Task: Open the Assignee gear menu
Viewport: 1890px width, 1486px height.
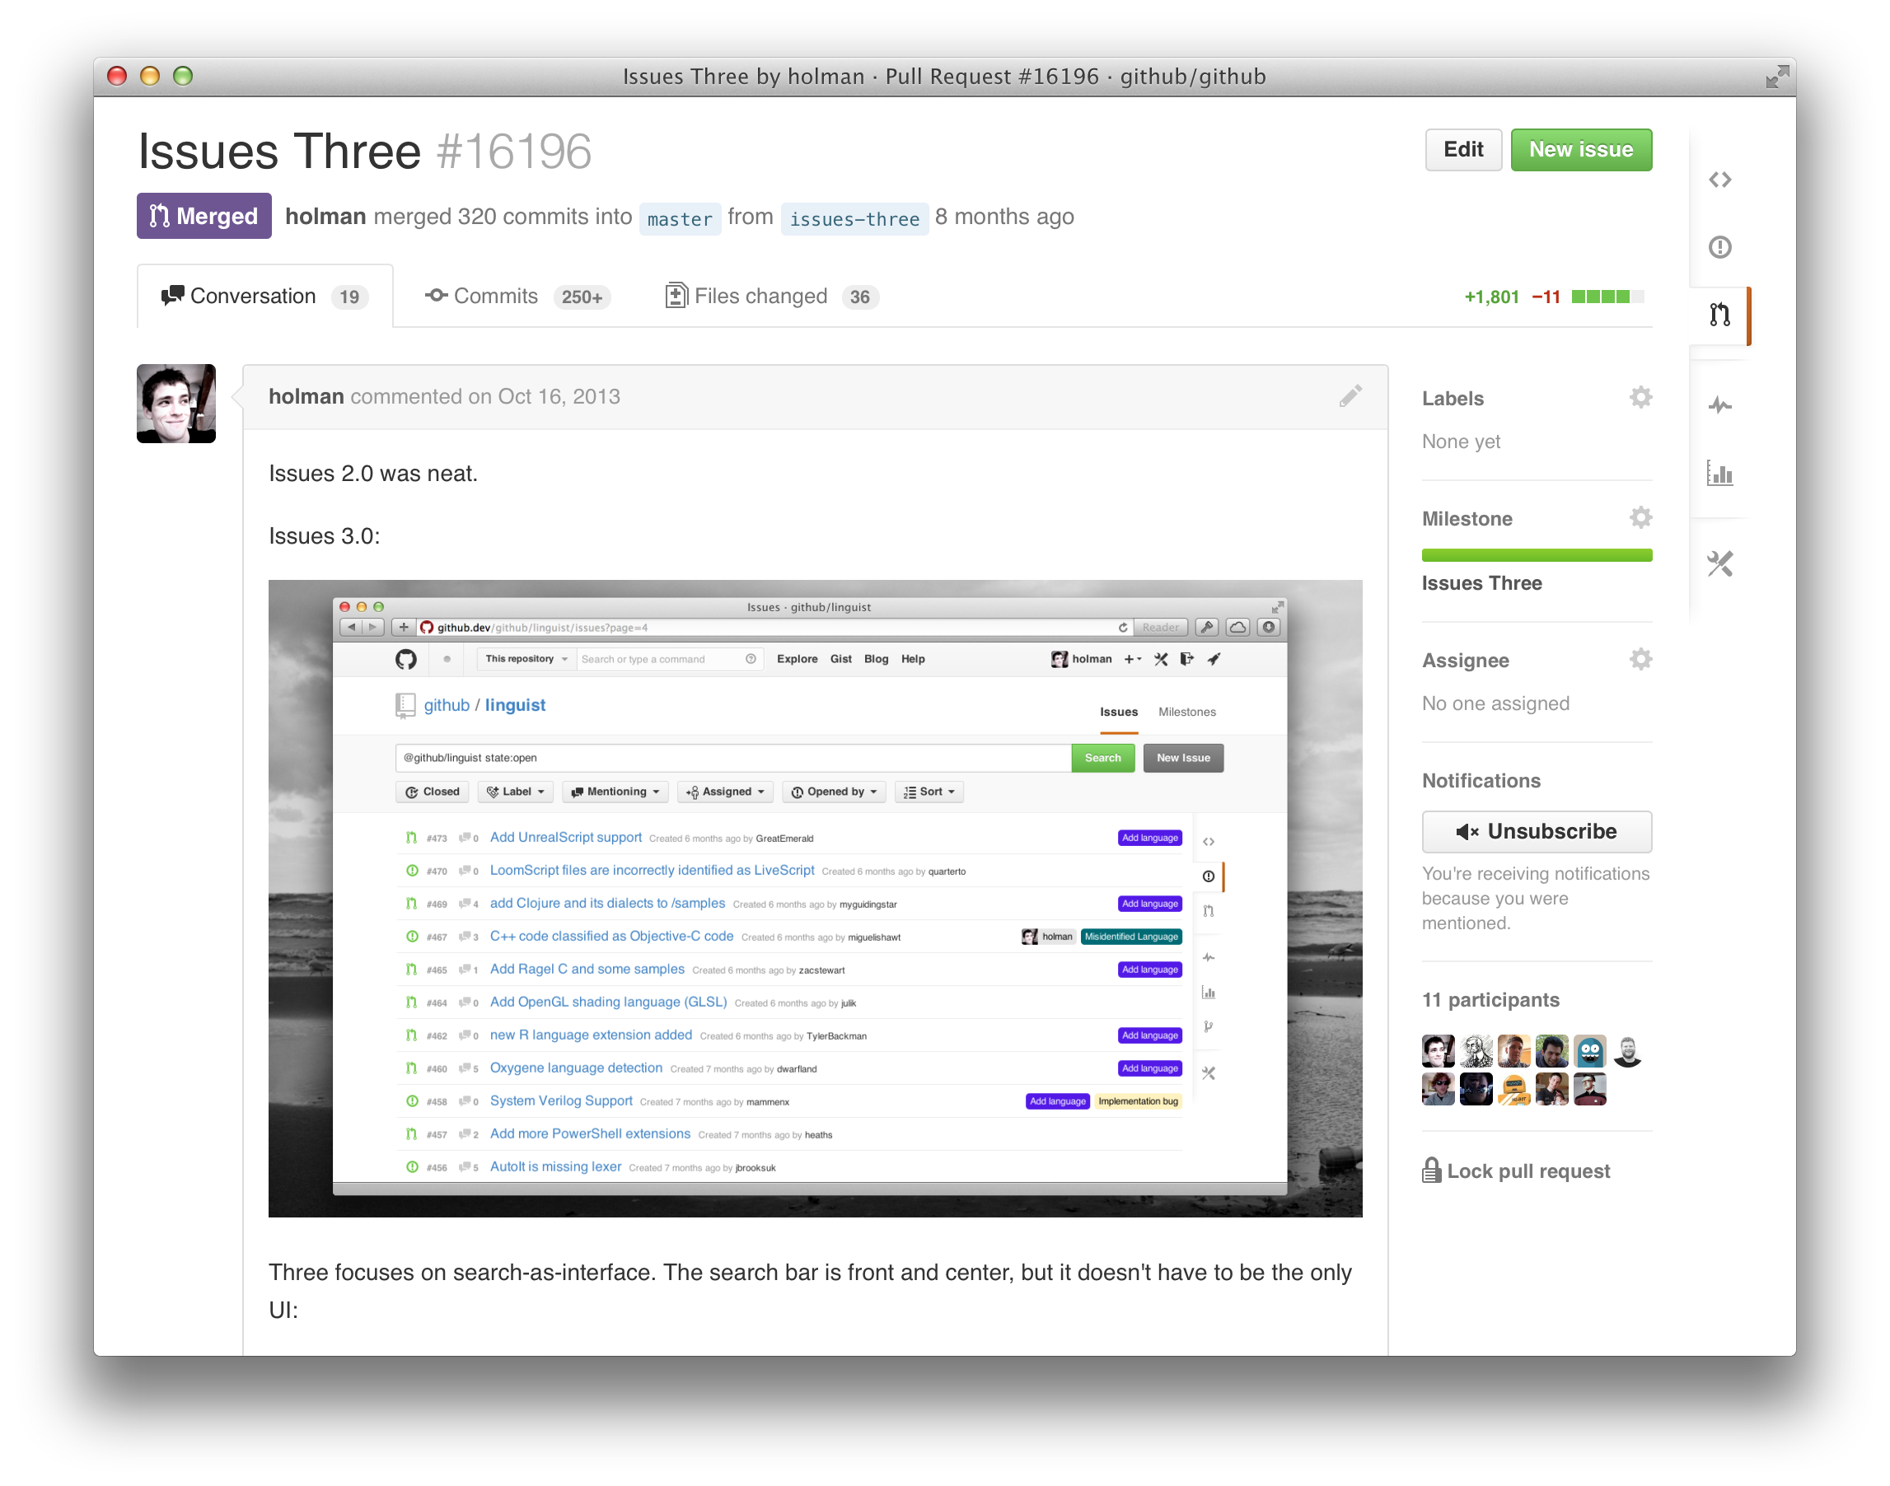Action: click(x=1640, y=660)
